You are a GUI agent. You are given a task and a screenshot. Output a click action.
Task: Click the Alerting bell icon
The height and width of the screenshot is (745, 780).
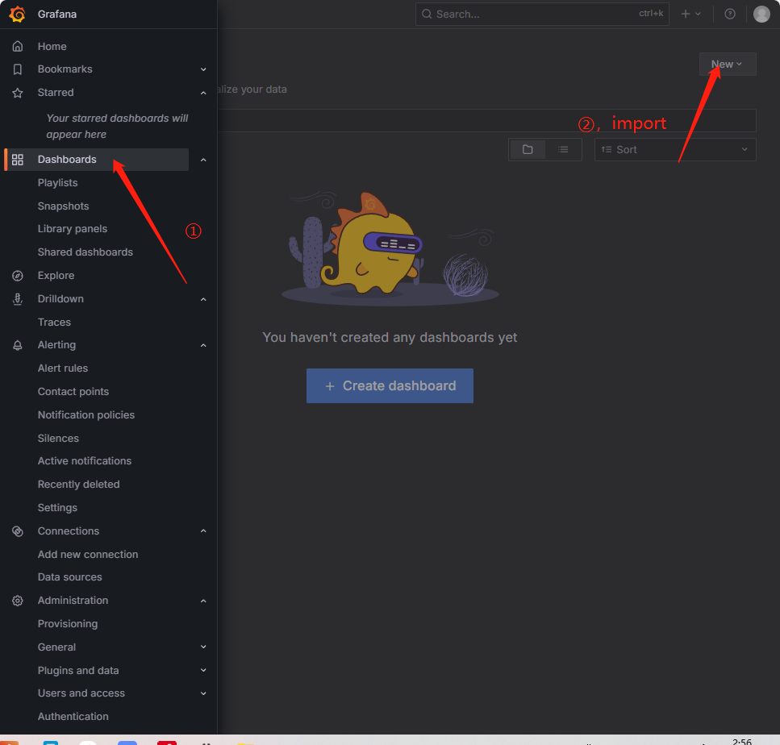(x=18, y=344)
